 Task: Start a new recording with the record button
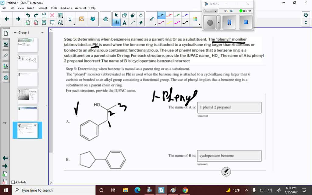pyautogui.click(x=210, y=22)
